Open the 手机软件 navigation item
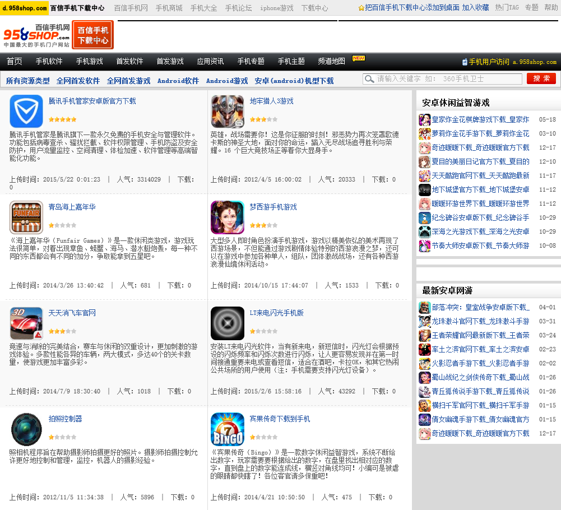Image resolution: width=561 pixels, height=510 pixels. point(49,61)
